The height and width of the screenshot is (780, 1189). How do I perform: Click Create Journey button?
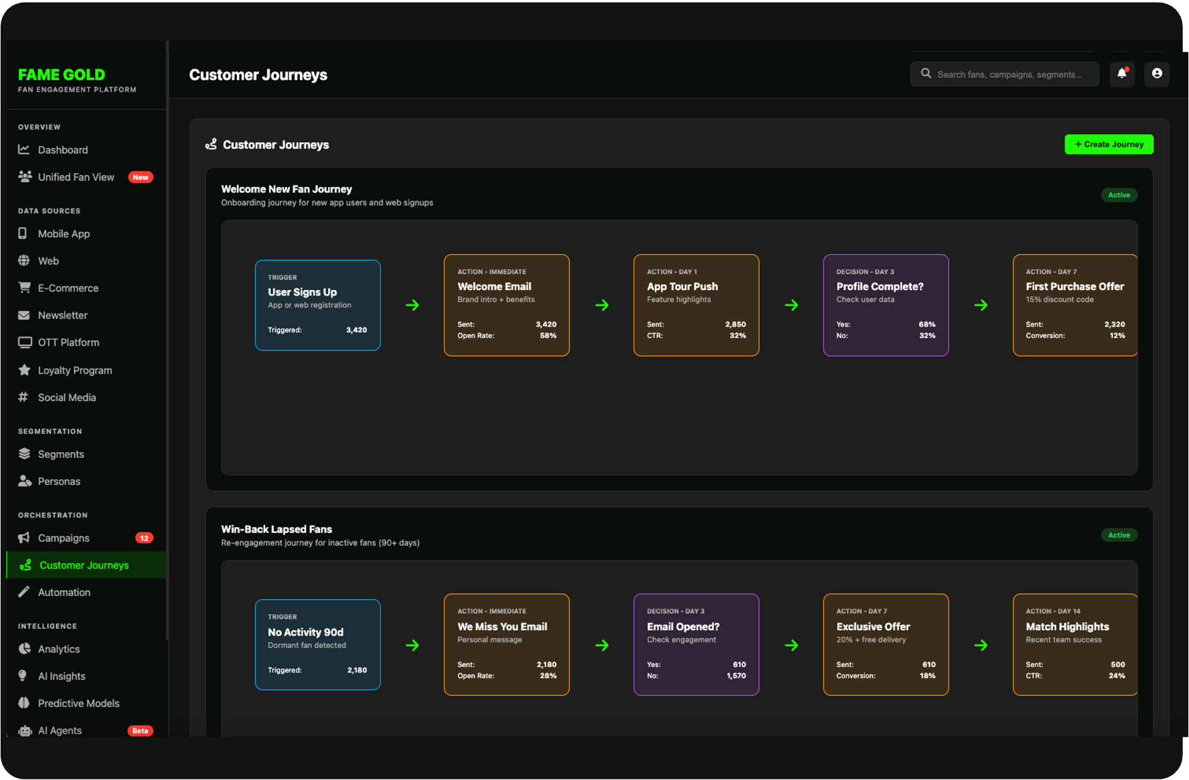[1109, 144]
